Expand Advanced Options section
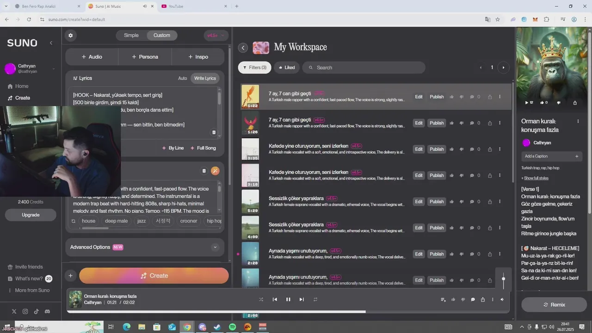 pyautogui.click(x=144, y=247)
